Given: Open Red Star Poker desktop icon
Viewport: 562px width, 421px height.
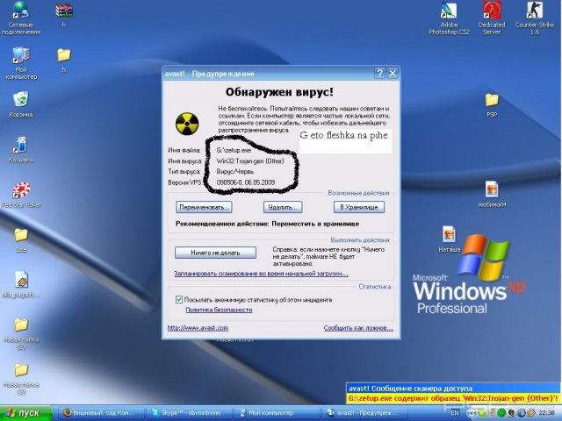Looking at the screenshot, I should (20, 190).
